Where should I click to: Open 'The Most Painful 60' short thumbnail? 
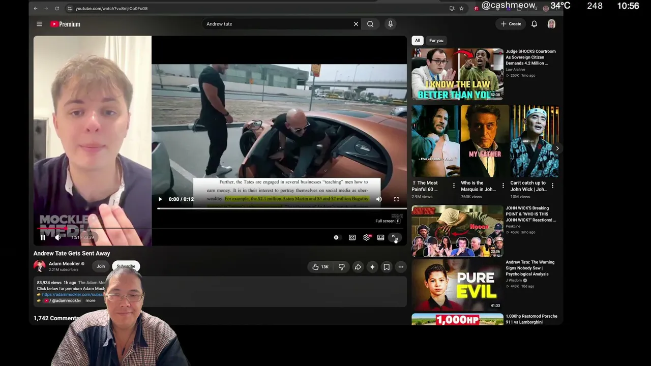tap(435, 141)
